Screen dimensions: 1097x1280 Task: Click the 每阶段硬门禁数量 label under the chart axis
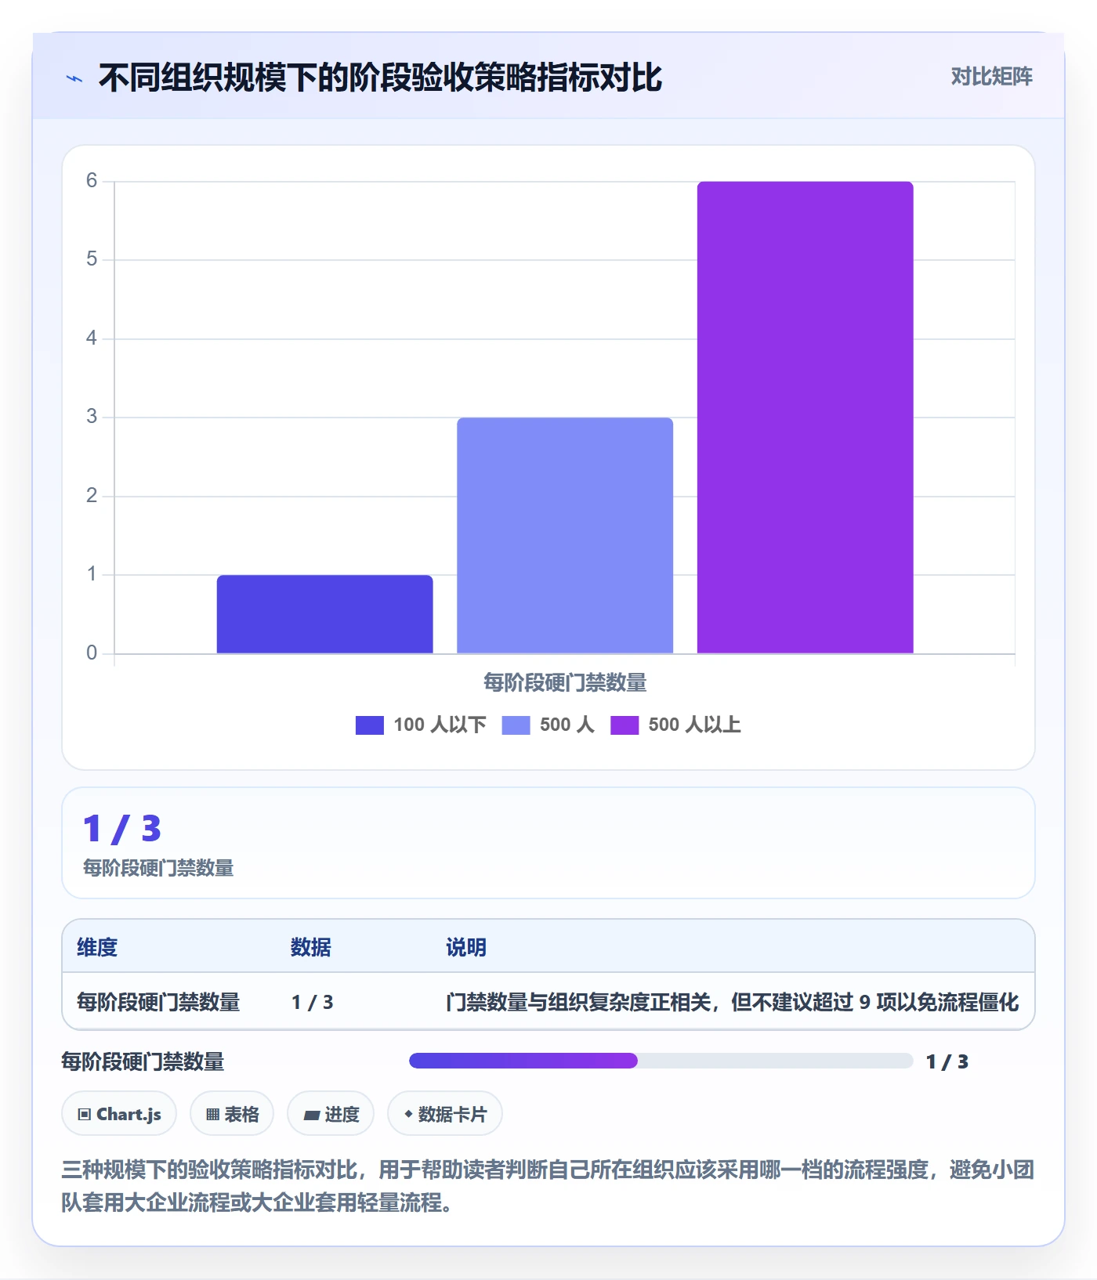click(565, 683)
